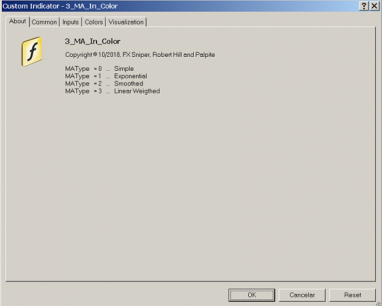This screenshot has width=382, height=306.
Task: Close the Custom Indicator dialog
Action: click(375, 6)
